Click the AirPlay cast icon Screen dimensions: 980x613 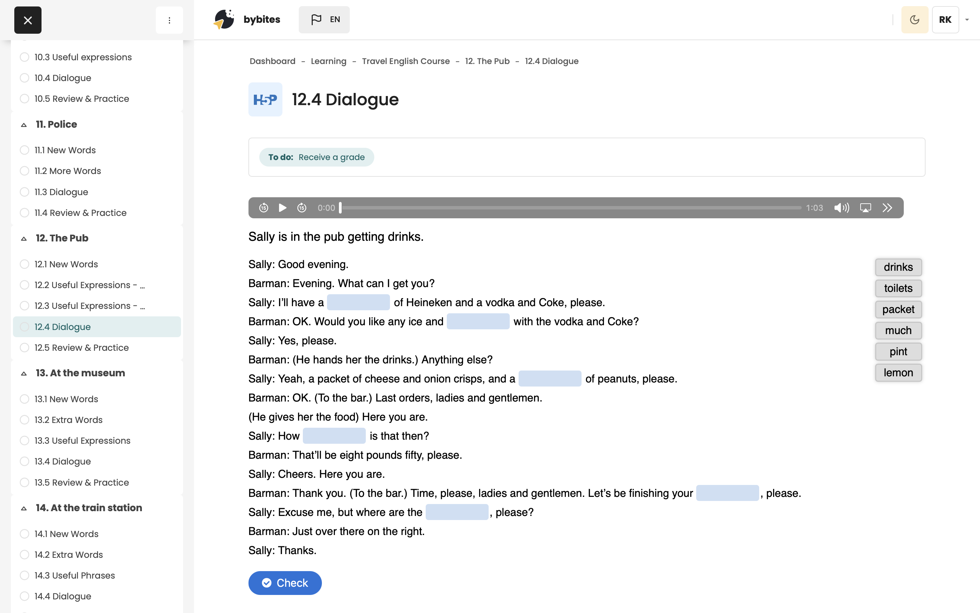tap(865, 208)
